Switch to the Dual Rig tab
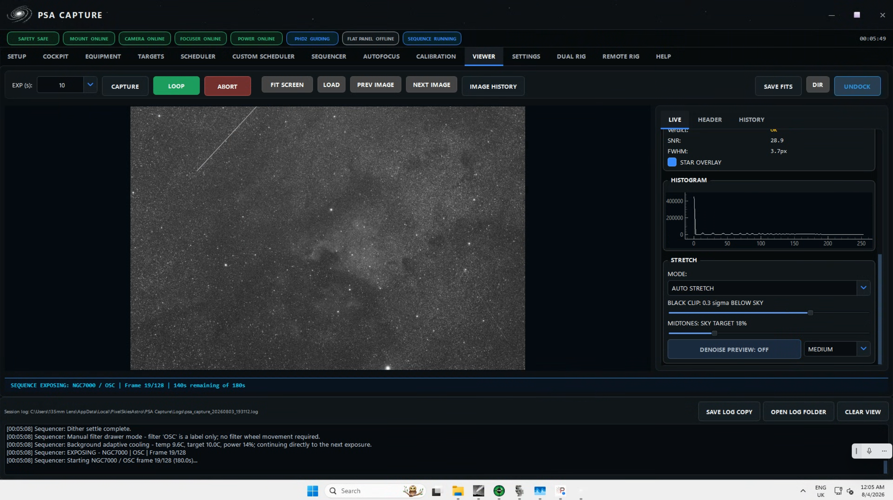The height and width of the screenshot is (500, 893). (571, 56)
